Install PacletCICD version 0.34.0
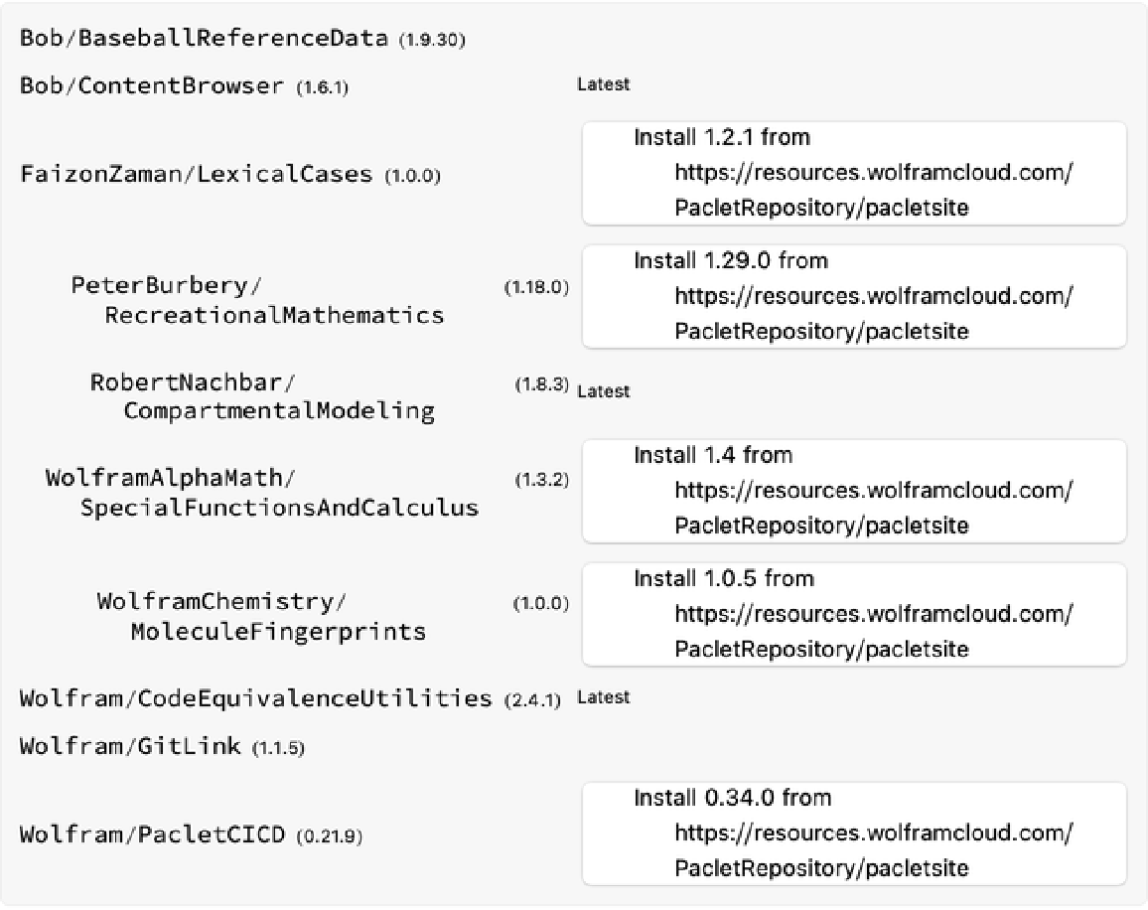This screenshot has width=1148, height=910. point(853,834)
